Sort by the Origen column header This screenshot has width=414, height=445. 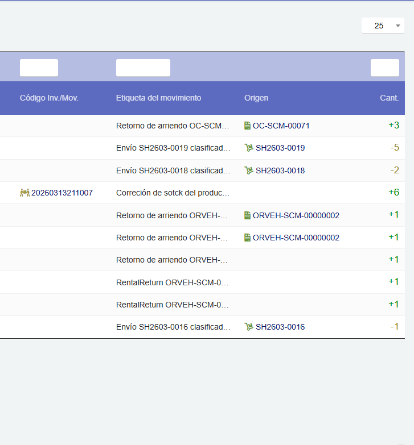coord(256,98)
